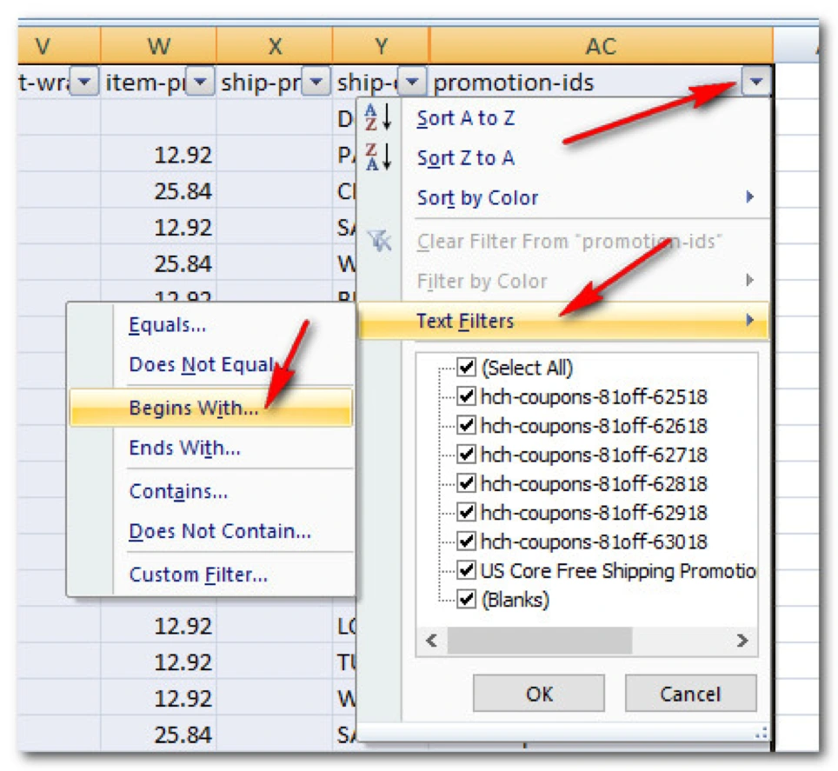Toggle the (Blanks) checkbox

467,599
